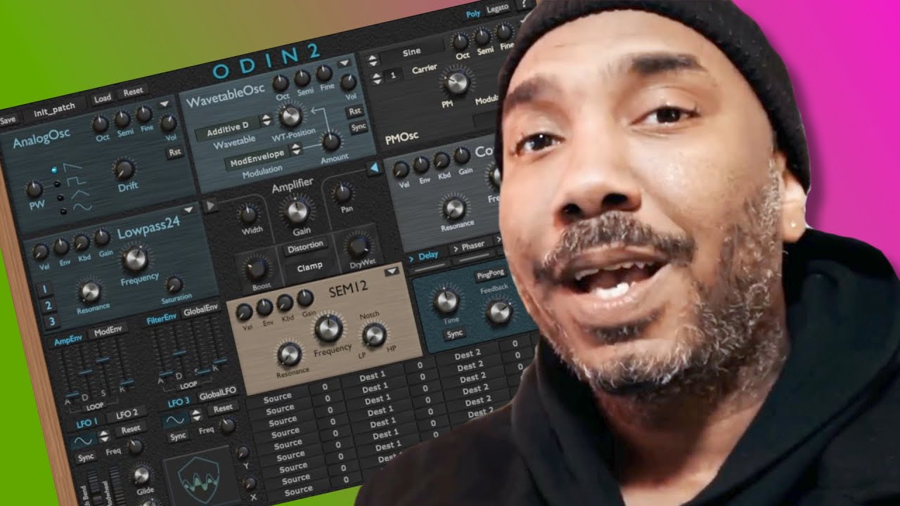Click the LFO 3 sine waveform display

[175, 419]
